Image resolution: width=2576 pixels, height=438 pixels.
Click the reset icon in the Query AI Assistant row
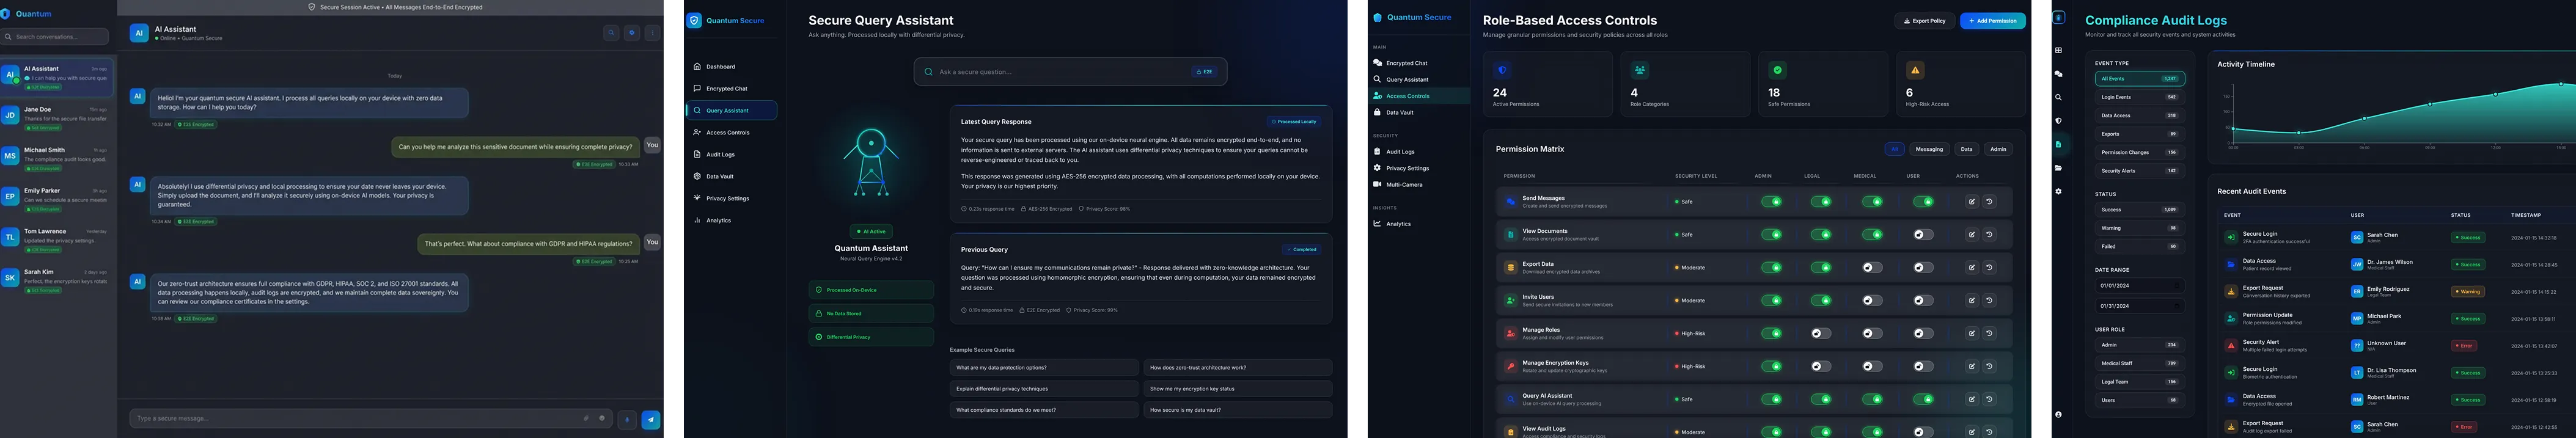point(1989,400)
